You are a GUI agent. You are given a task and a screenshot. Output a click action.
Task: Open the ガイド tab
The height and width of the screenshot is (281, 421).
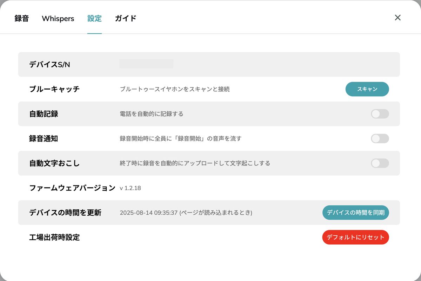coord(126,18)
